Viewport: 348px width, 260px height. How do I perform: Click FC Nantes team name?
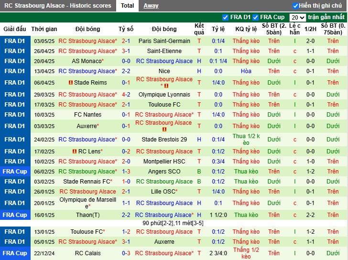pos(87,115)
